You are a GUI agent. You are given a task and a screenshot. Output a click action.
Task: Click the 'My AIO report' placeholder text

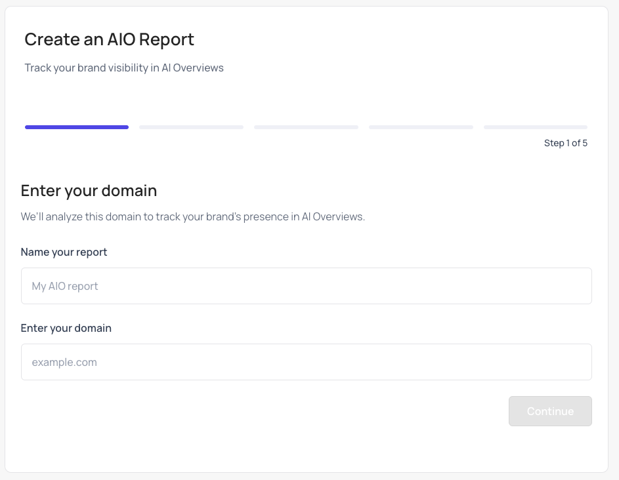pos(65,287)
